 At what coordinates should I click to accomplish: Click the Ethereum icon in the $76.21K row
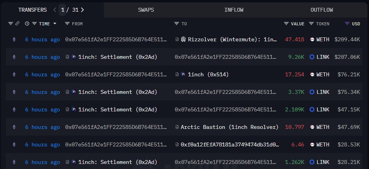[x=14, y=74]
